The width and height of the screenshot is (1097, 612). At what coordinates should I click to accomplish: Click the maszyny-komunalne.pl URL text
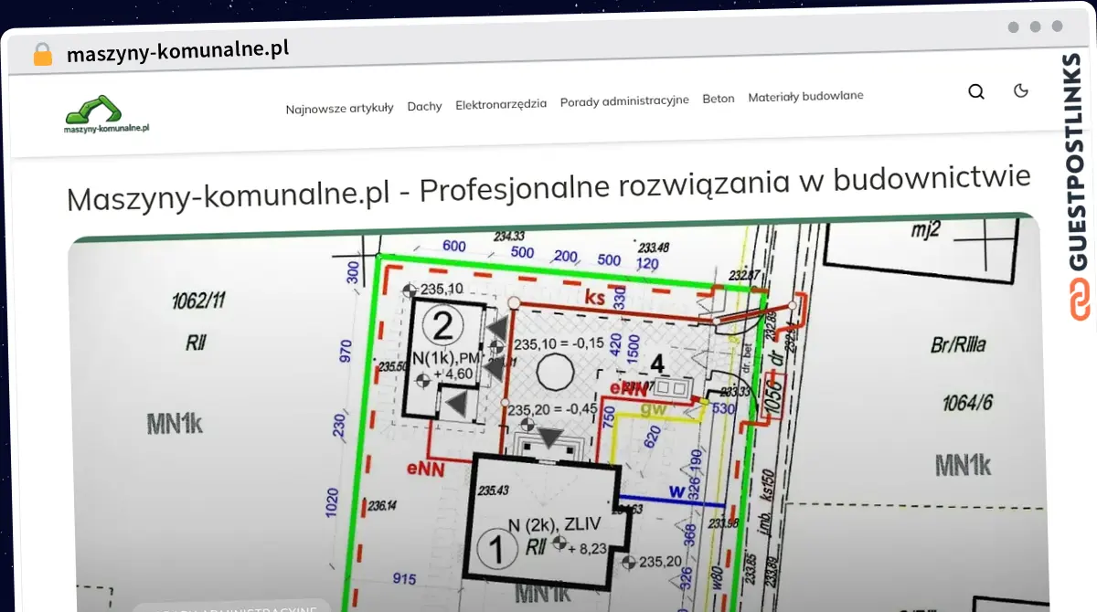click(178, 51)
